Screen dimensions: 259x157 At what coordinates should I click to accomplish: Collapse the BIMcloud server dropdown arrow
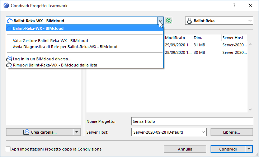160,21
